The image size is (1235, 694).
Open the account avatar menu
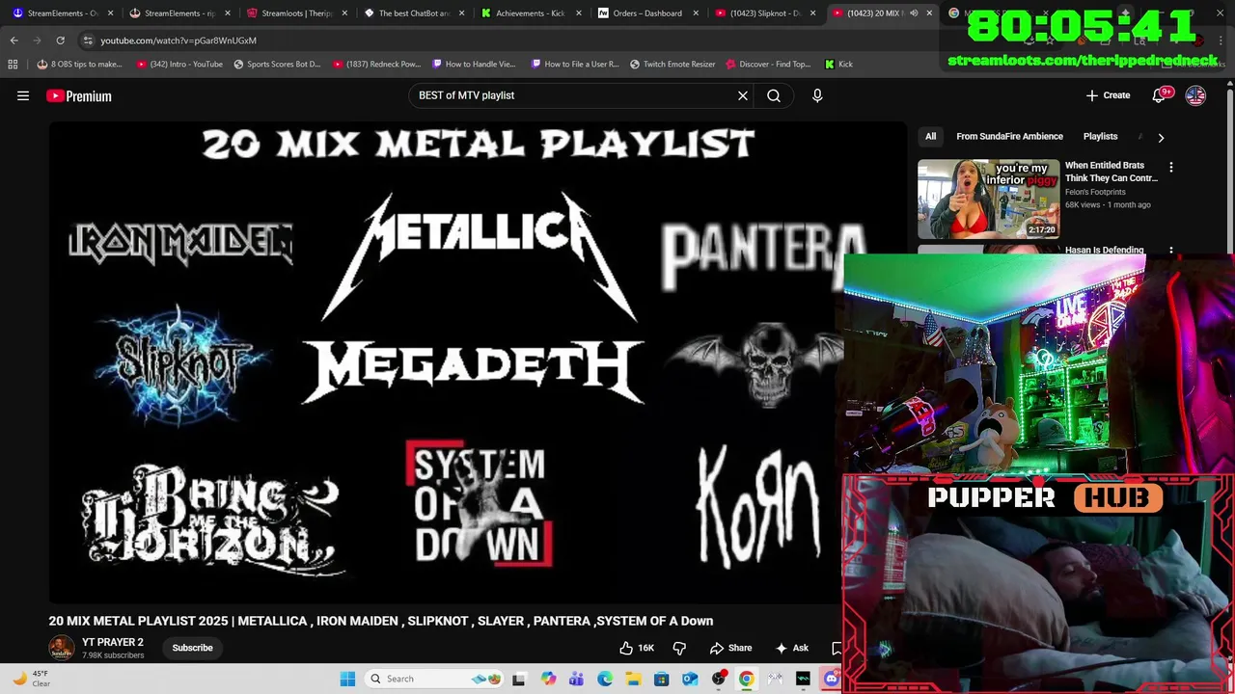[x=1195, y=95]
